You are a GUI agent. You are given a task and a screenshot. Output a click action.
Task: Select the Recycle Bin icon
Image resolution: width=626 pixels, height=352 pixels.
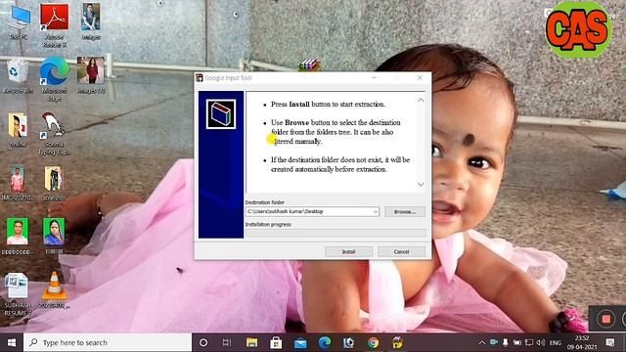click(18, 76)
